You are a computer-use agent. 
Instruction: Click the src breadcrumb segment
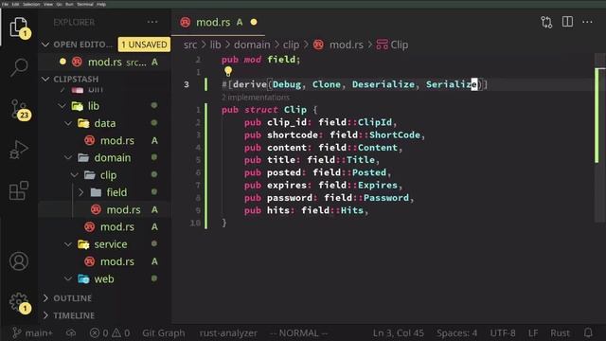tap(190, 45)
